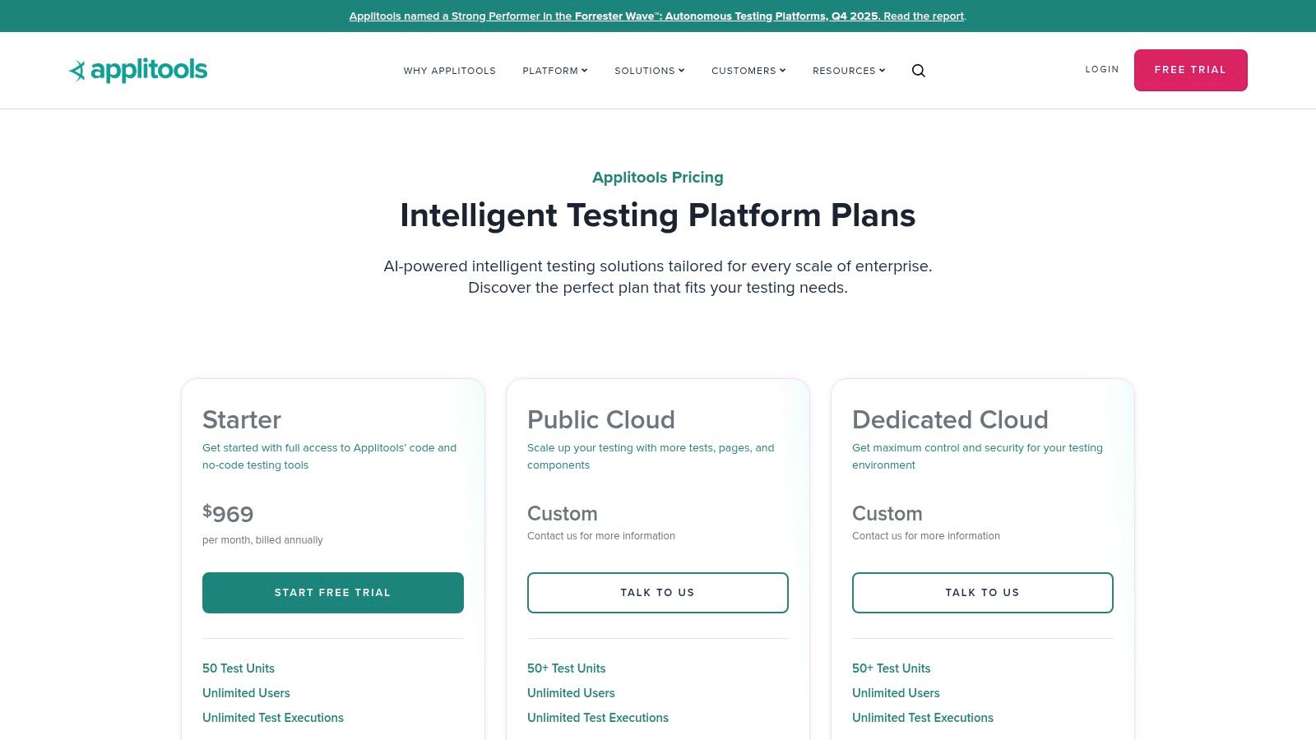Select the Dedicated Cloud plan heading
Viewport: 1316px width, 740px height.
[950, 420]
